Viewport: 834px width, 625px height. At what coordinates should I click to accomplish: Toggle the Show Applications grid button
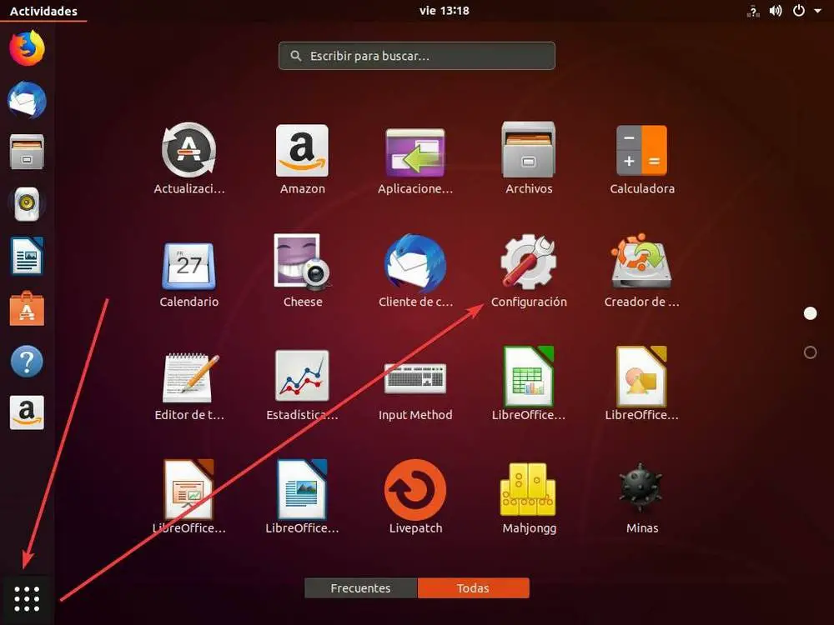27,599
